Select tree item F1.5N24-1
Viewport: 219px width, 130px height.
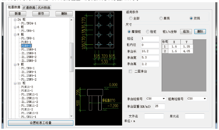(29, 23)
